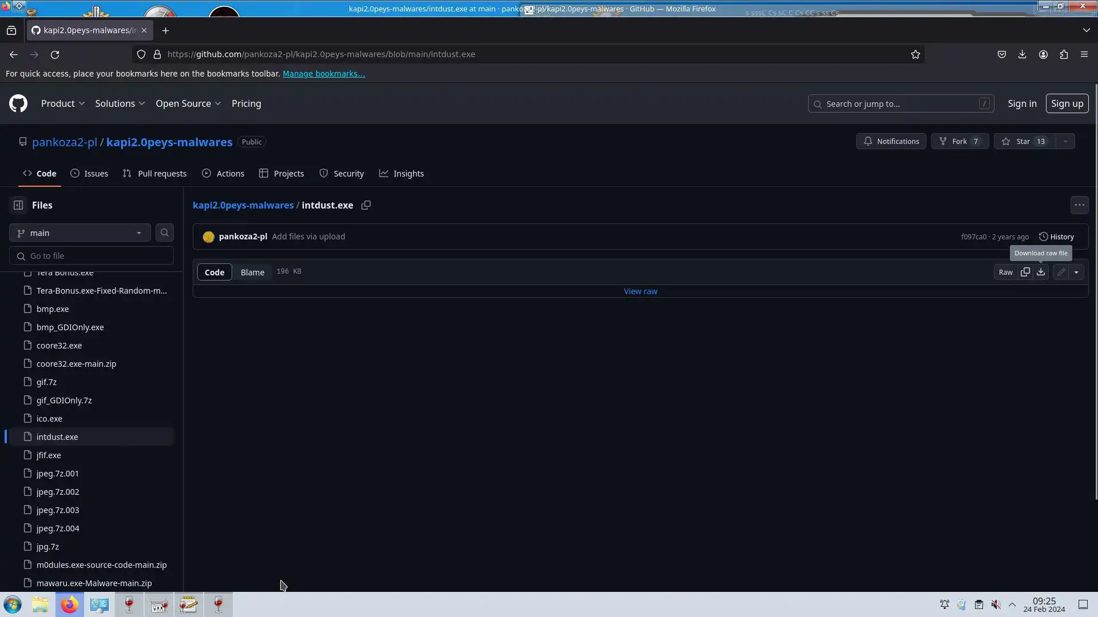The height and width of the screenshot is (617, 1098).
Task: Expand the main branch dropdown
Action: pyautogui.click(x=79, y=233)
